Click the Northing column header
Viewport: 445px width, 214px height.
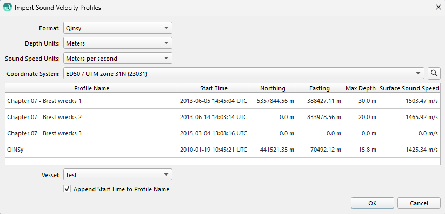pyautogui.click(x=273, y=88)
